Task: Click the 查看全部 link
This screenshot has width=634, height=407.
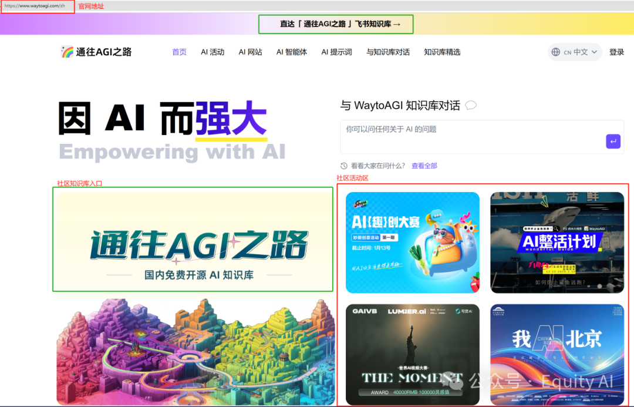Action: (x=424, y=166)
